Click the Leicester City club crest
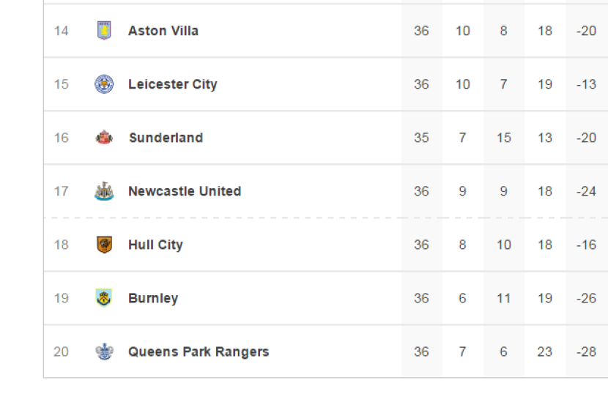Image resolution: width=608 pixels, height=405 pixels. tap(104, 84)
